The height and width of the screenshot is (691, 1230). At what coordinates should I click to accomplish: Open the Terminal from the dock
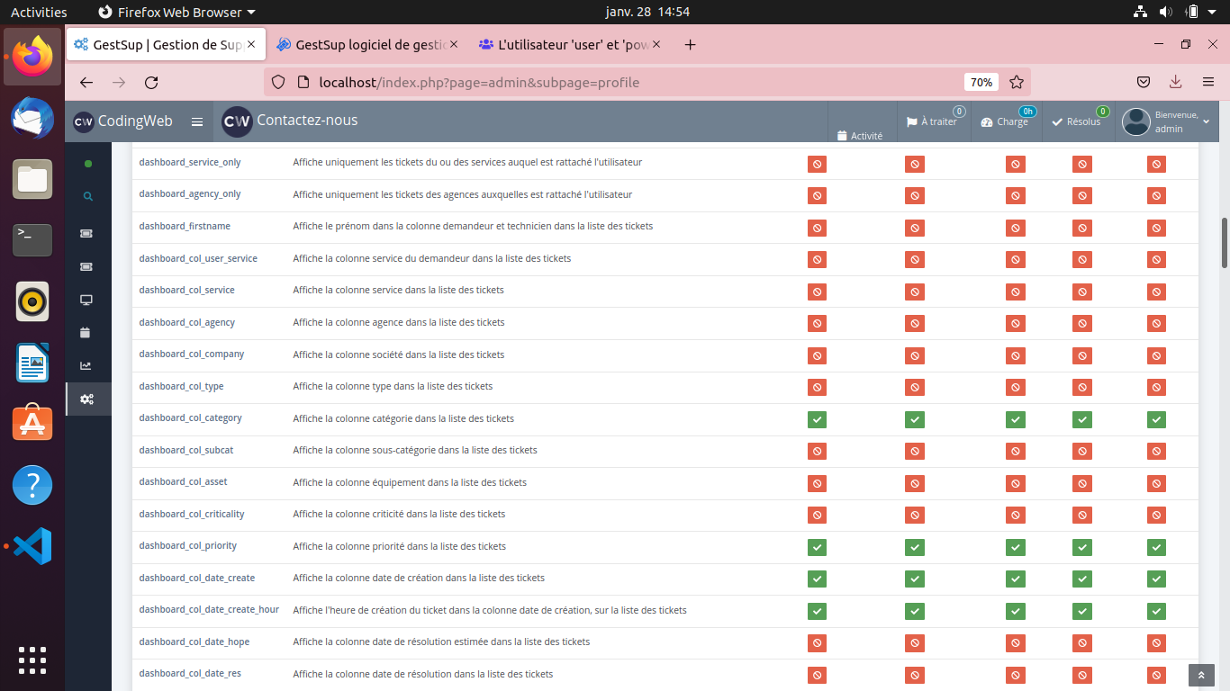pos(32,240)
